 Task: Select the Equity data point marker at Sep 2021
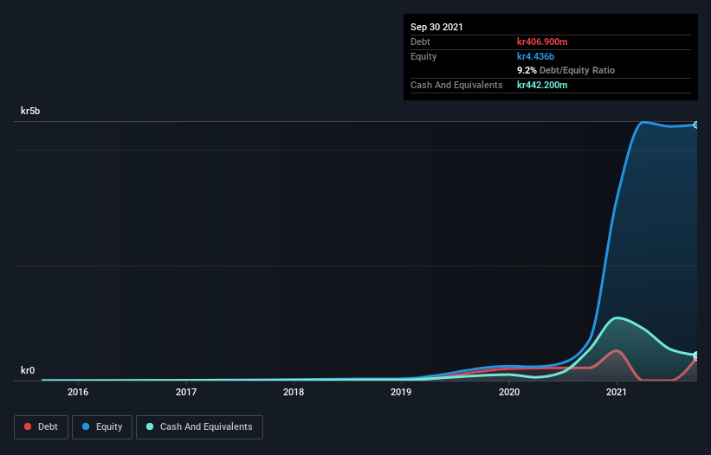tap(696, 125)
